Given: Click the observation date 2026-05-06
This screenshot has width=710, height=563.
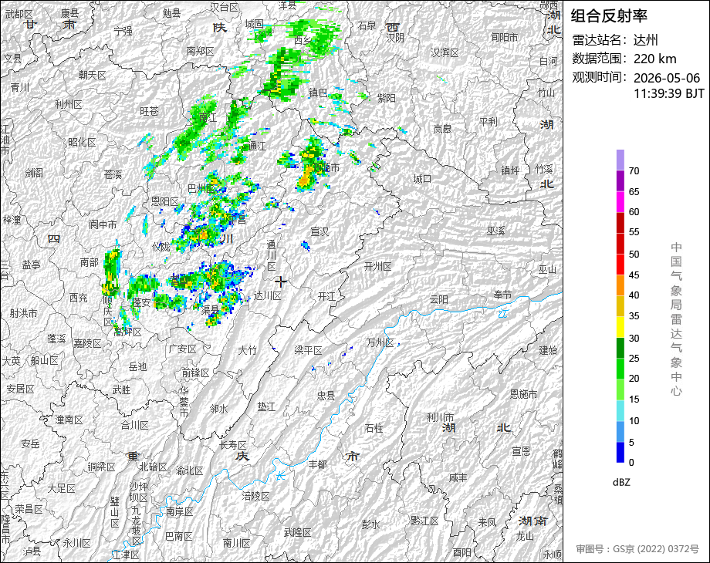Looking at the screenshot, I should 667,78.
